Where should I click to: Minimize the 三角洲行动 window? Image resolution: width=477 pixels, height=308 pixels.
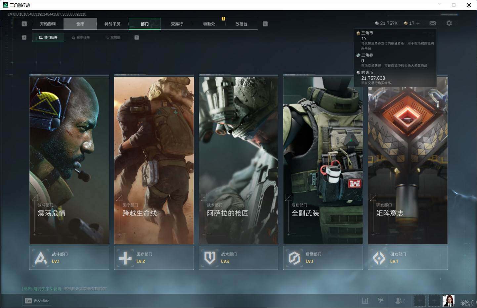(439, 5)
